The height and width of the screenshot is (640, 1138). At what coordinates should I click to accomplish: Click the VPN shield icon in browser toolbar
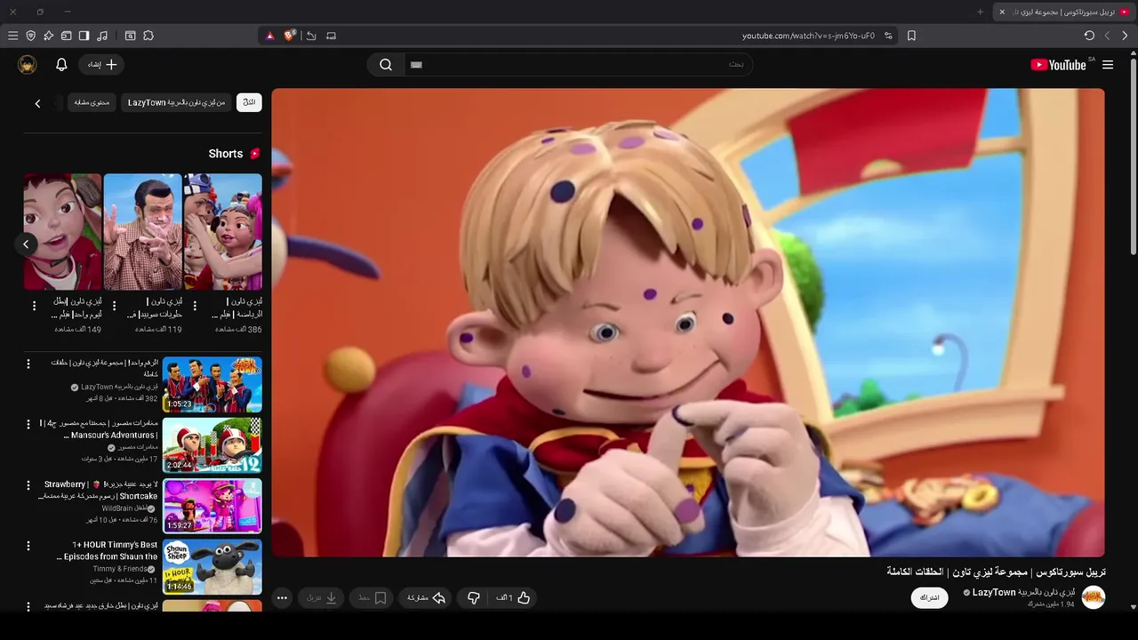(x=30, y=36)
